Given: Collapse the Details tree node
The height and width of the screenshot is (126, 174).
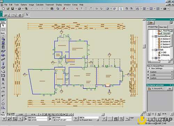Looking at the screenshot, I should pos(153,50).
